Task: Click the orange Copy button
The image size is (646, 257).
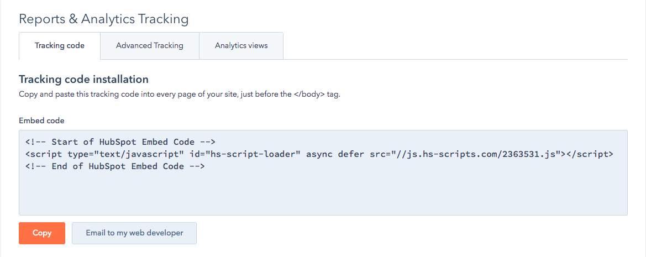Action: 42,233
